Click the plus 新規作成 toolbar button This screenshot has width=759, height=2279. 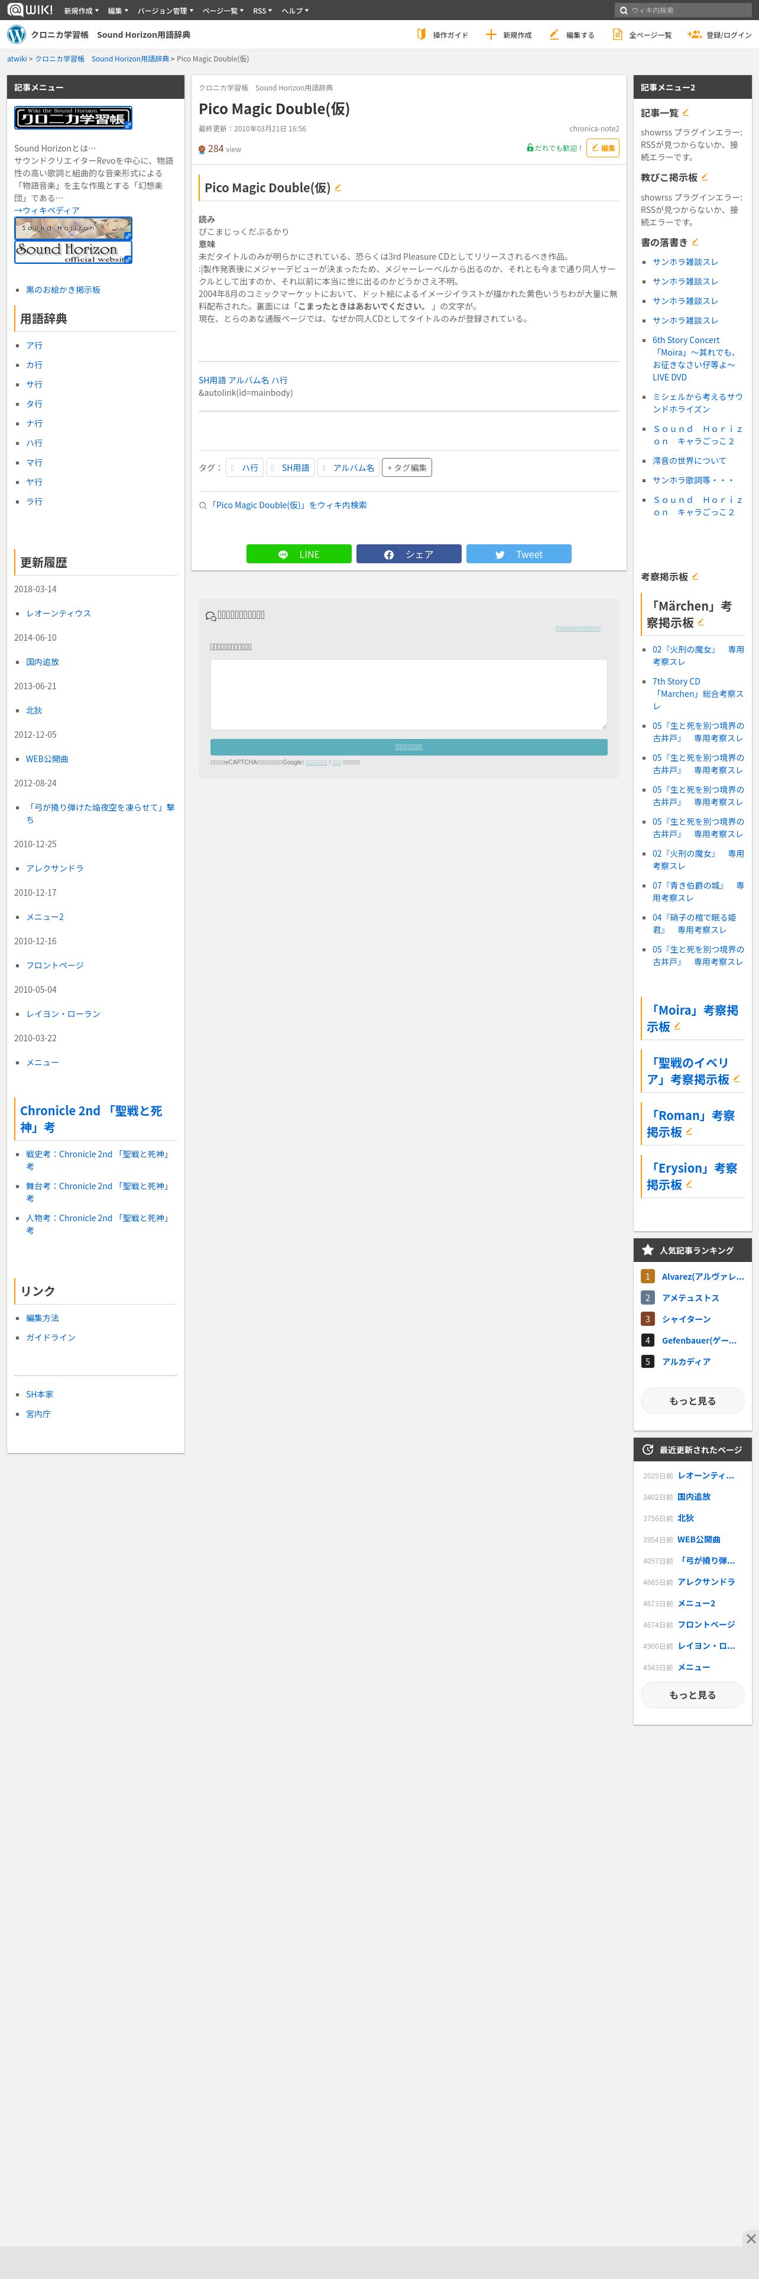(x=508, y=34)
